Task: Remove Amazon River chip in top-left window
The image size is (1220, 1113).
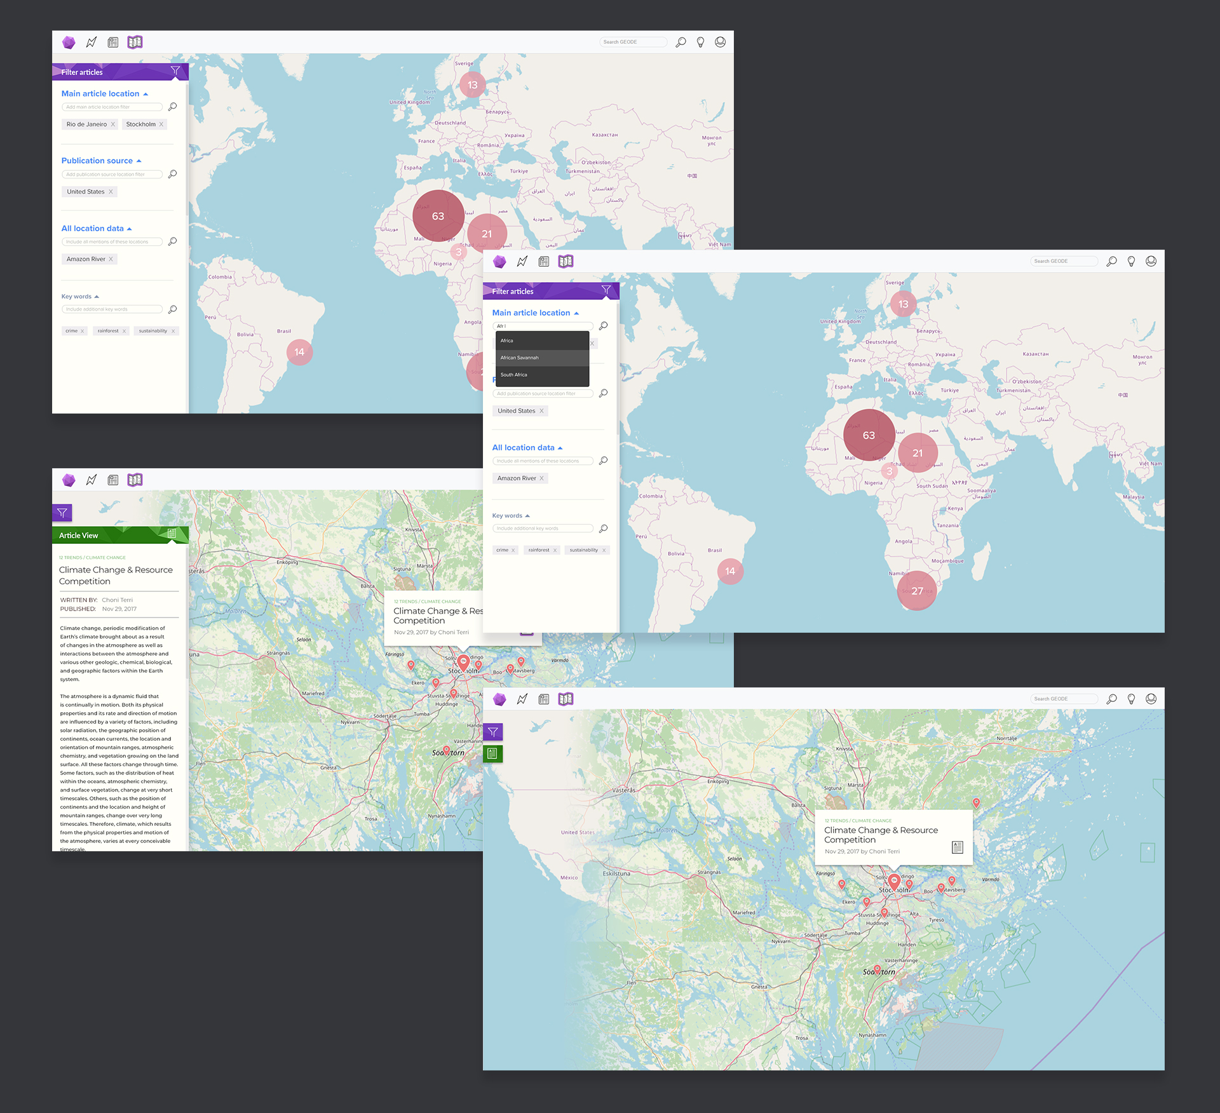Action: 111,259
